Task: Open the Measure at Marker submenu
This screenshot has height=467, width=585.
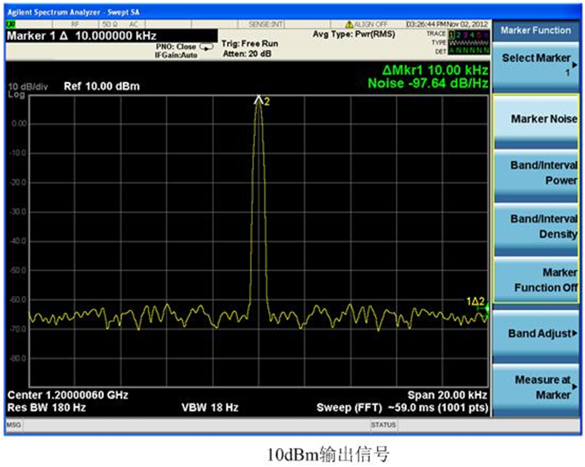Action: click(538, 387)
